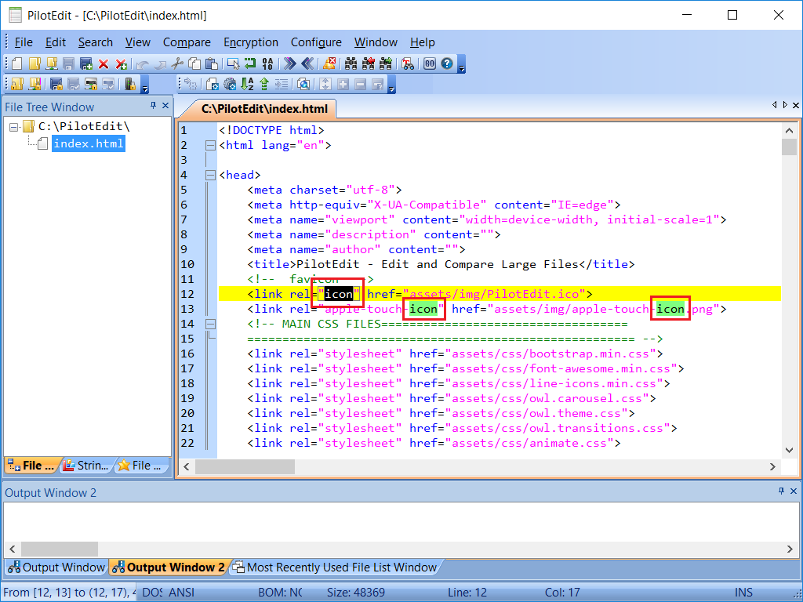Click the find in files T-binoculars icon
Screen dimensions: 803x602
tap(408, 63)
